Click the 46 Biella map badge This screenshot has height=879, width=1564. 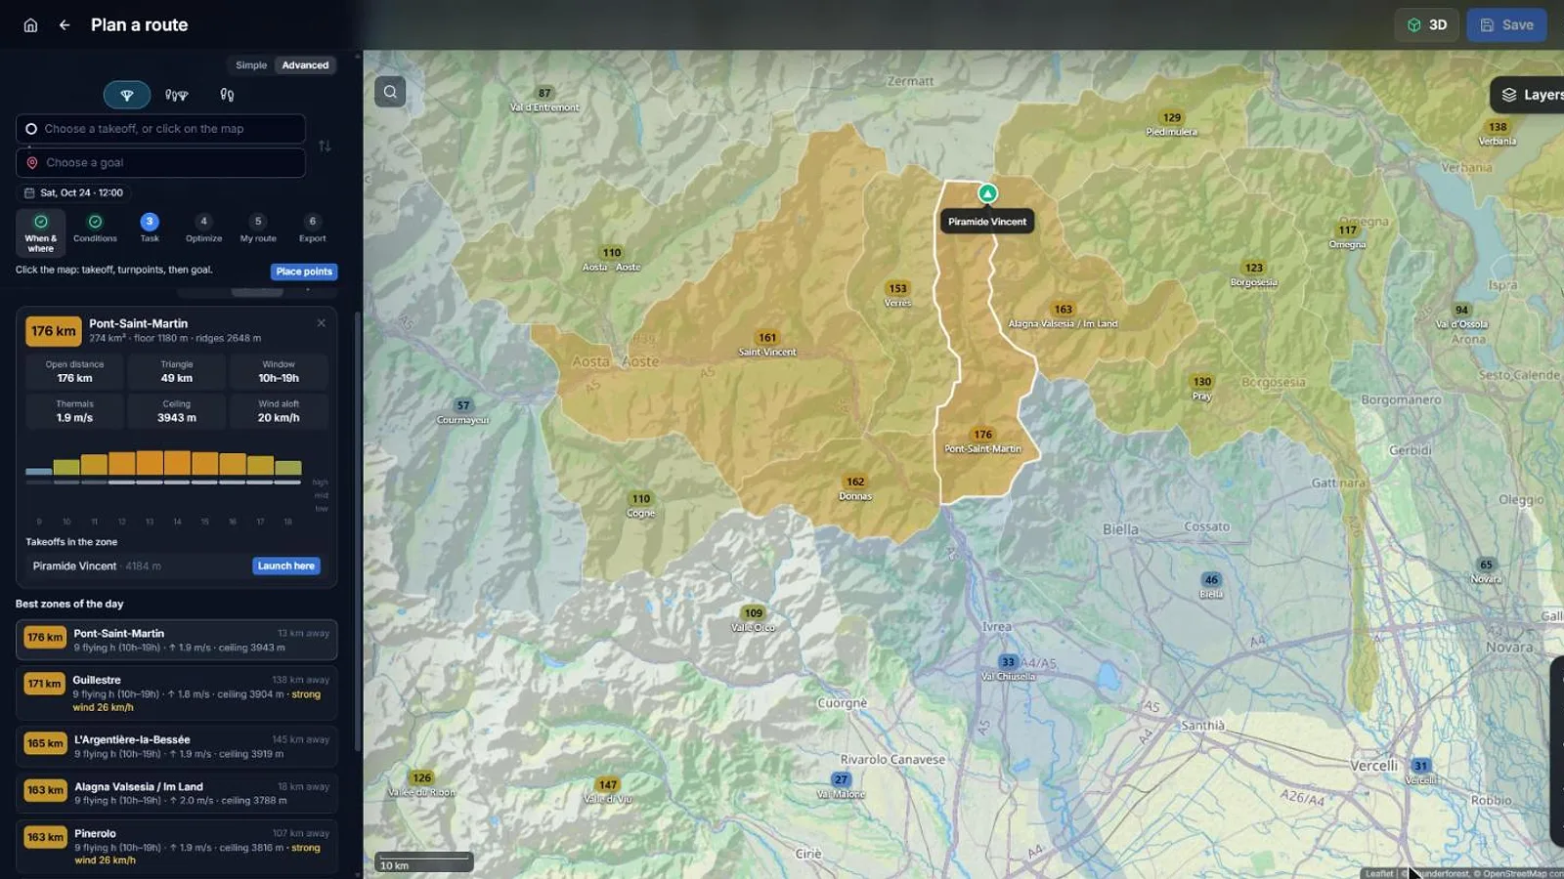tap(1211, 579)
